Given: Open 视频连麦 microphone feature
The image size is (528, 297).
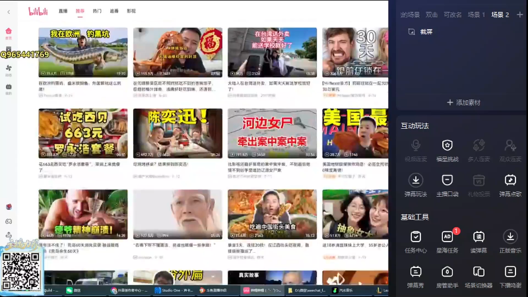Looking at the screenshot, I should [x=416, y=150].
